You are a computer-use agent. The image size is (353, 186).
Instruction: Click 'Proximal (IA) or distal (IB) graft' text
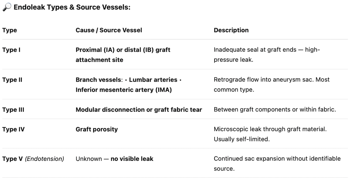point(123,50)
